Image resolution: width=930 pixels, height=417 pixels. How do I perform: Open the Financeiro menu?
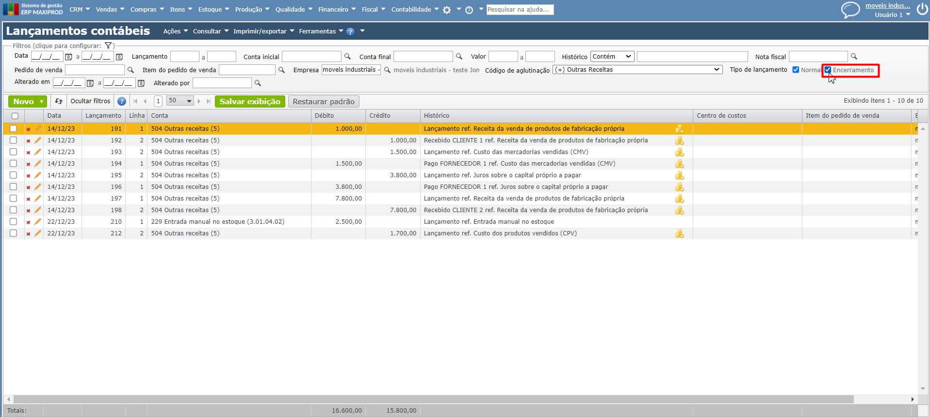(337, 10)
